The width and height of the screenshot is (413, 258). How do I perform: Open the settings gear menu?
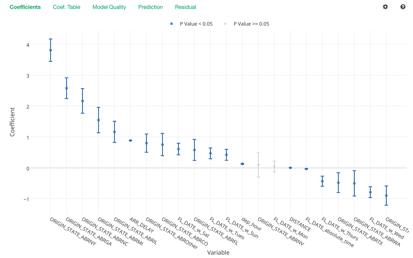[385, 7]
